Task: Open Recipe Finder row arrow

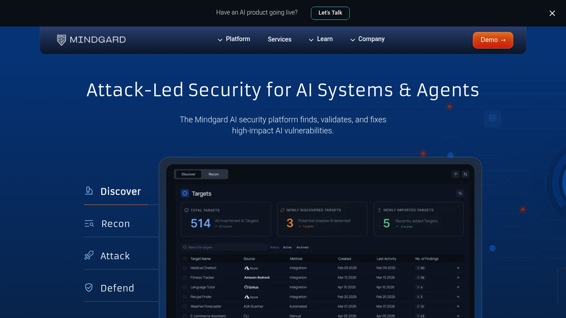Action: [x=458, y=297]
